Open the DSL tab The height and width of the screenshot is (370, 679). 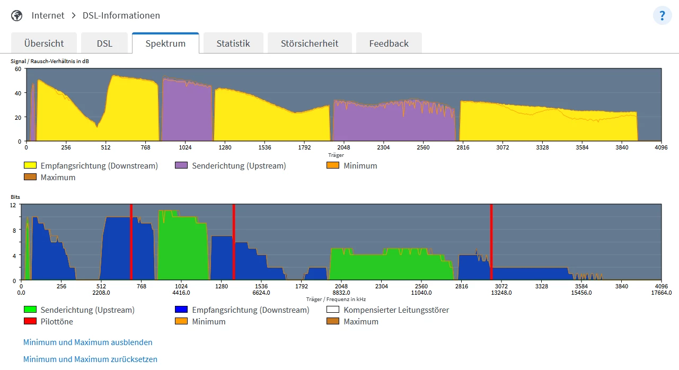pyautogui.click(x=104, y=43)
